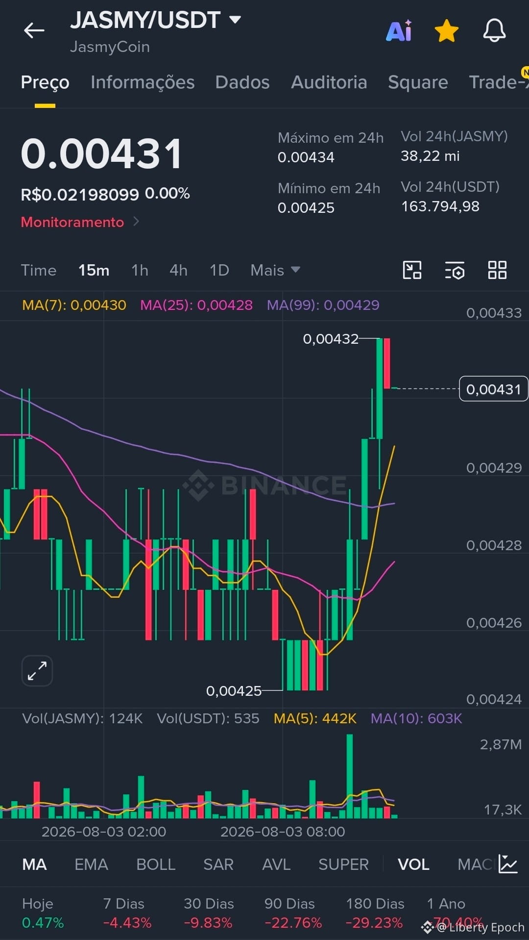Viewport: 529px width, 940px height.
Task: Expand chart to fullscreen icon
Action: [37, 670]
